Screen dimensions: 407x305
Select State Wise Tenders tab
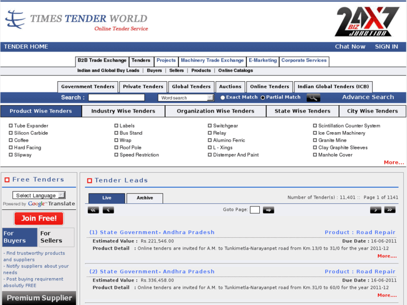[302, 111]
